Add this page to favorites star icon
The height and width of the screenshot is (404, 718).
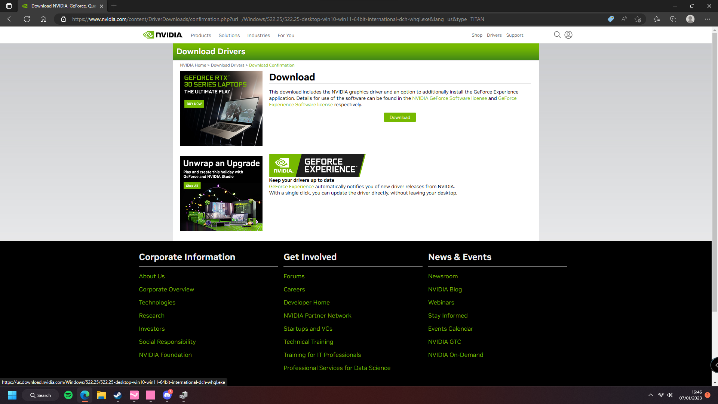tap(638, 19)
